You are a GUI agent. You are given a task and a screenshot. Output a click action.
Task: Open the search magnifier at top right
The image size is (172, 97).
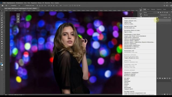[164, 6]
